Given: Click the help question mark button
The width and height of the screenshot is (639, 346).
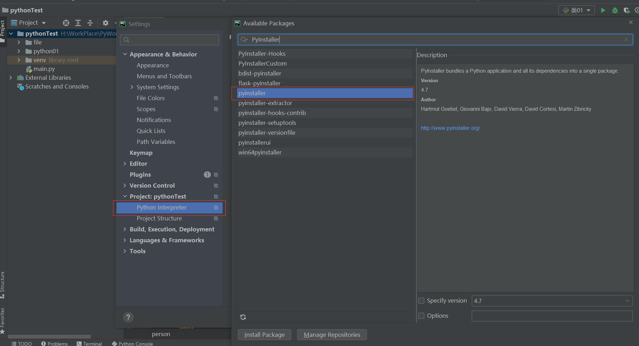Looking at the screenshot, I should pyautogui.click(x=128, y=317).
